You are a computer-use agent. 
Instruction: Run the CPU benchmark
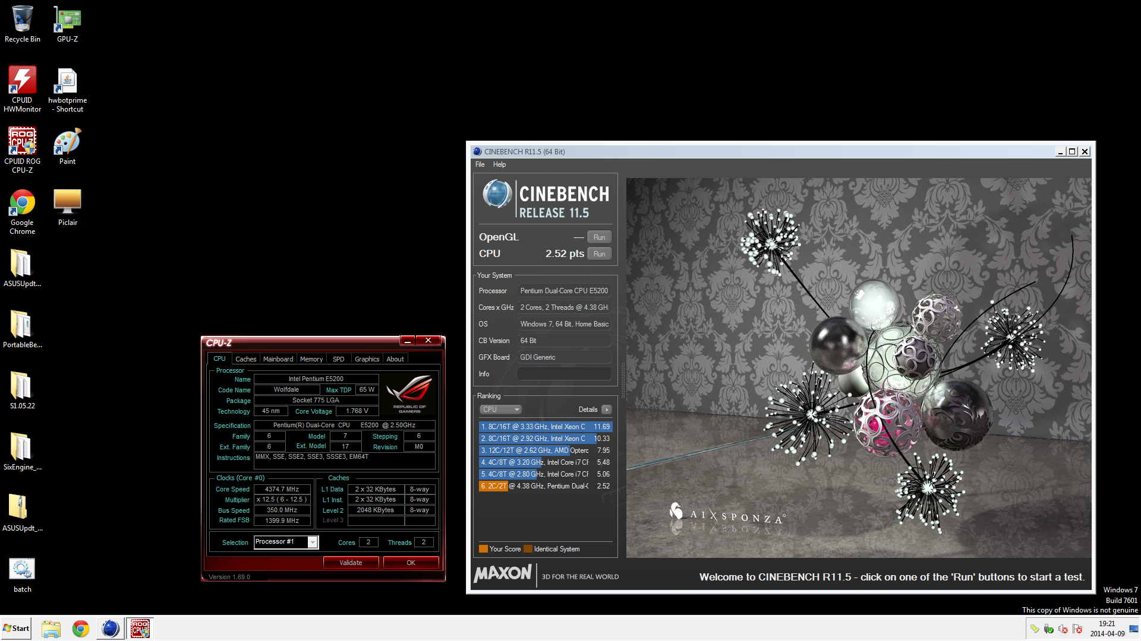click(599, 254)
